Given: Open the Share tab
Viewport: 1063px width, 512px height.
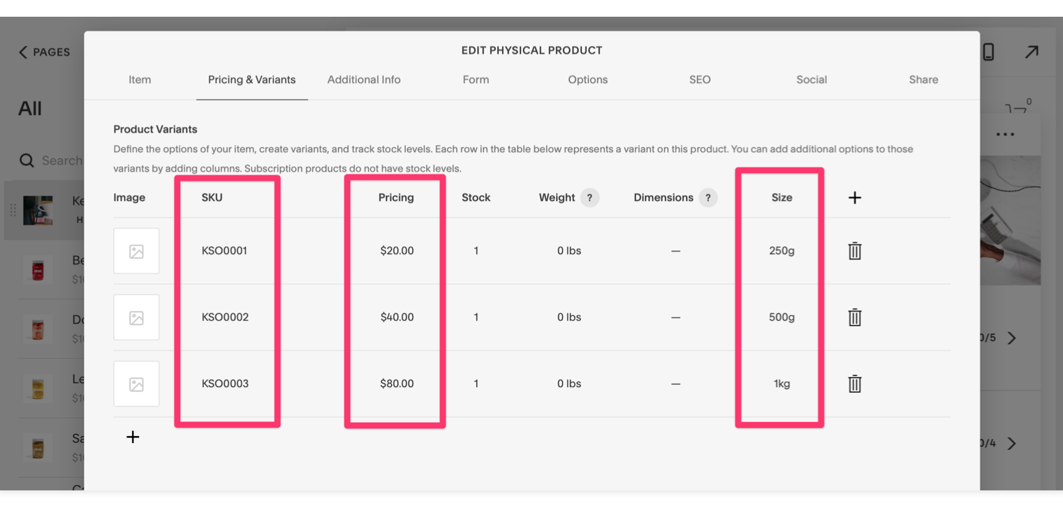Looking at the screenshot, I should (x=923, y=80).
